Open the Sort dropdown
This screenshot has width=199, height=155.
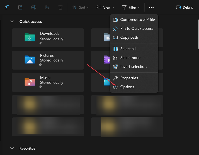[x=81, y=8]
